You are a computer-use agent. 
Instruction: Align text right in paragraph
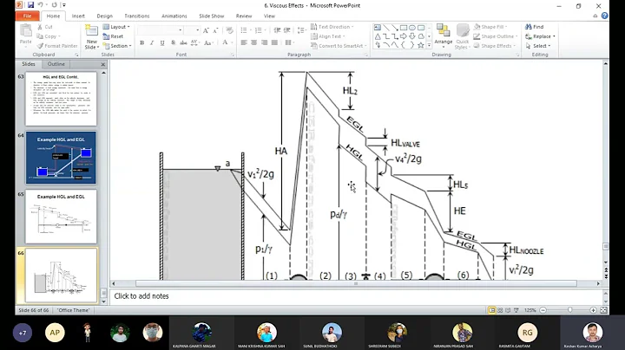point(264,42)
